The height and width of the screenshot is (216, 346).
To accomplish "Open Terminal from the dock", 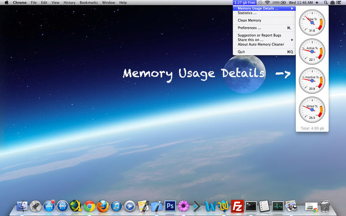I will (x=251, y=206).
